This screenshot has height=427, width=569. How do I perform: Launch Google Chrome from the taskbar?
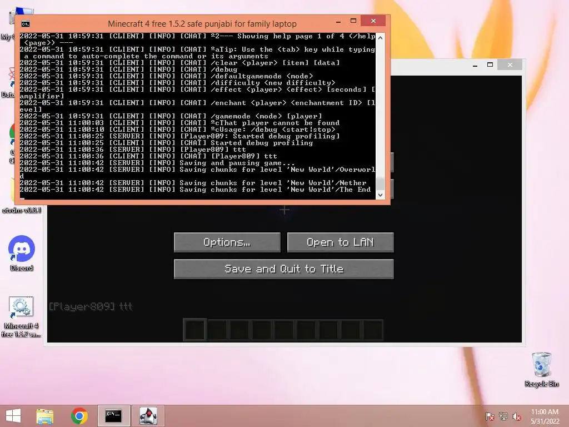pos(79,416)
